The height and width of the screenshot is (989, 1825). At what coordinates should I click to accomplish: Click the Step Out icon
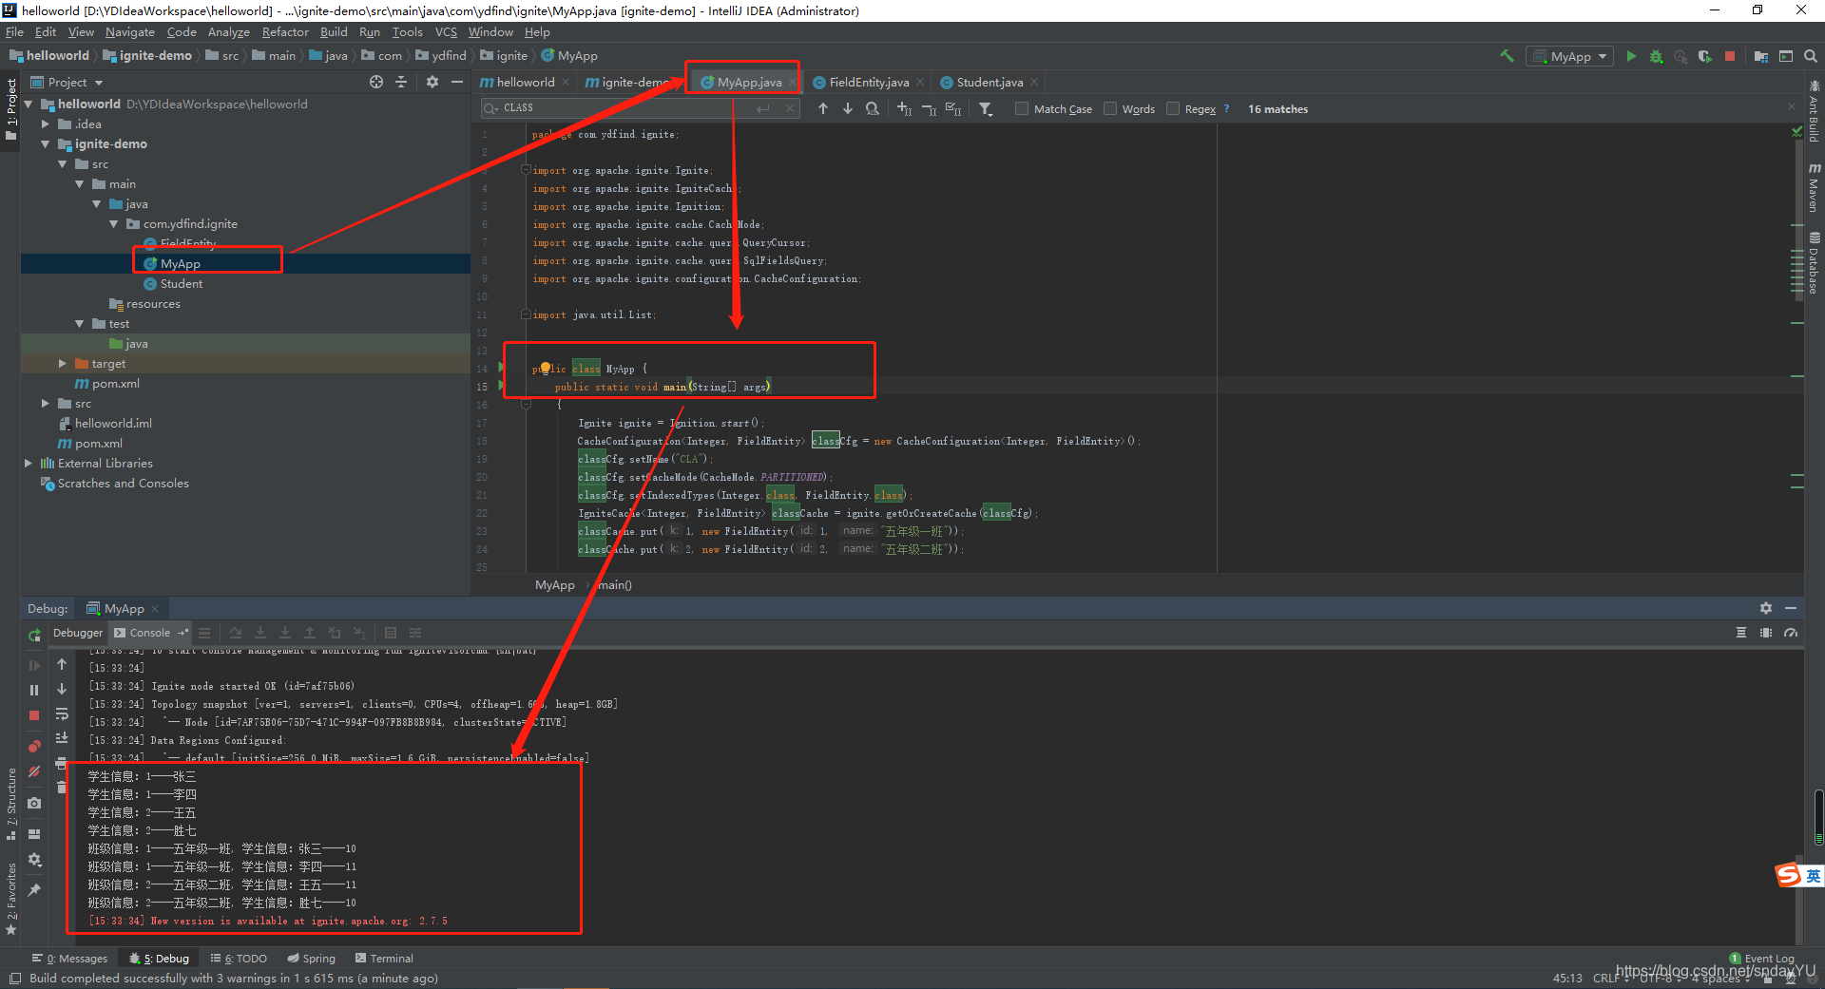pyautogui.click(x=309, y=633)
